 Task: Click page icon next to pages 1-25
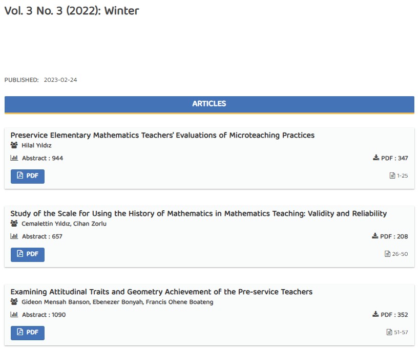tap(392, 176)
